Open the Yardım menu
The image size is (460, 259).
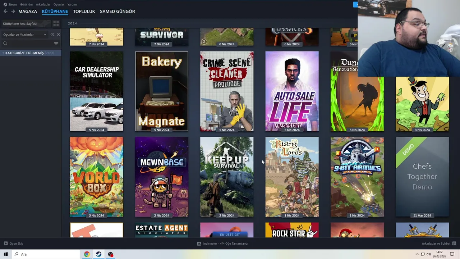coord(72,4)
